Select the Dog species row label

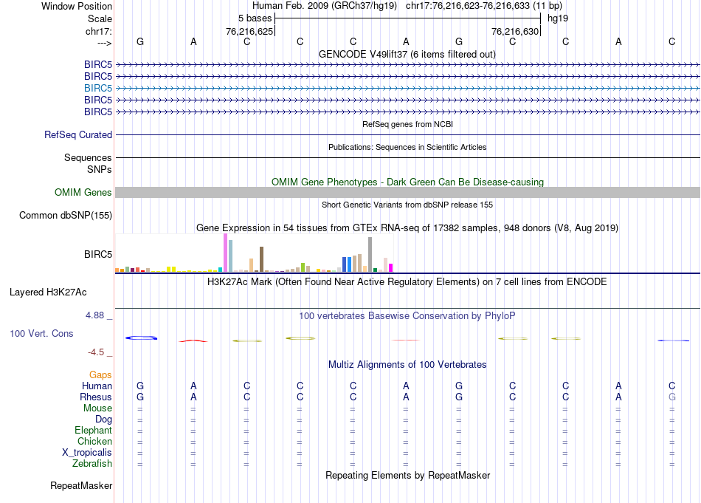click(103, 420)
